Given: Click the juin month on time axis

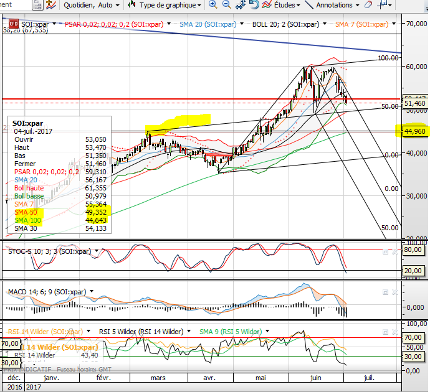Looking at the screenshot, I should tap(315, 378).
